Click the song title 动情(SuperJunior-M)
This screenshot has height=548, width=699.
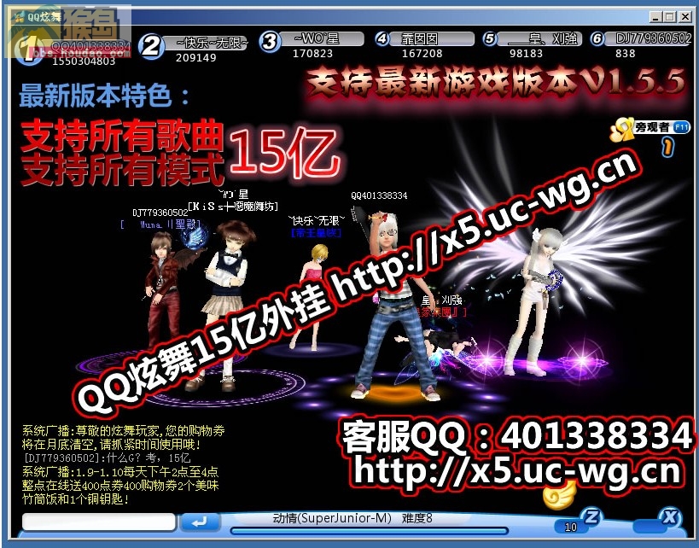point(332,518)
